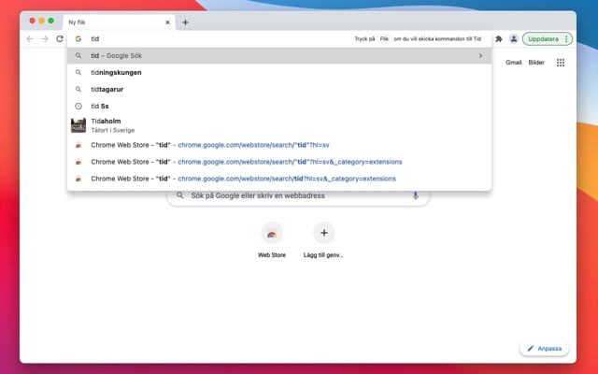The width and height of the screenshot is (598, 374).
Task: Go back using the back arrow
Action: coord(30,39)
